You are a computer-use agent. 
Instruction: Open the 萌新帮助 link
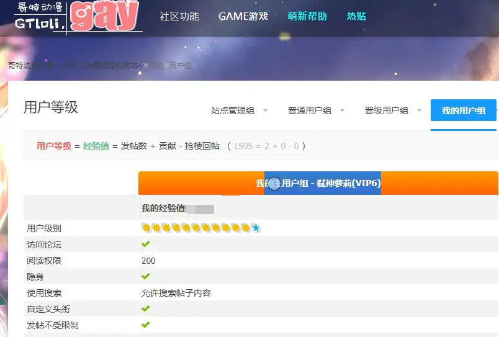[x=307, y=16]
